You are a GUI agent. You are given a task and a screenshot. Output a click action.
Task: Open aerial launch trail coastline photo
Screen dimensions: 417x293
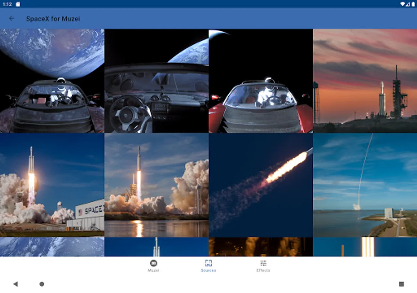tap(365, 185)
